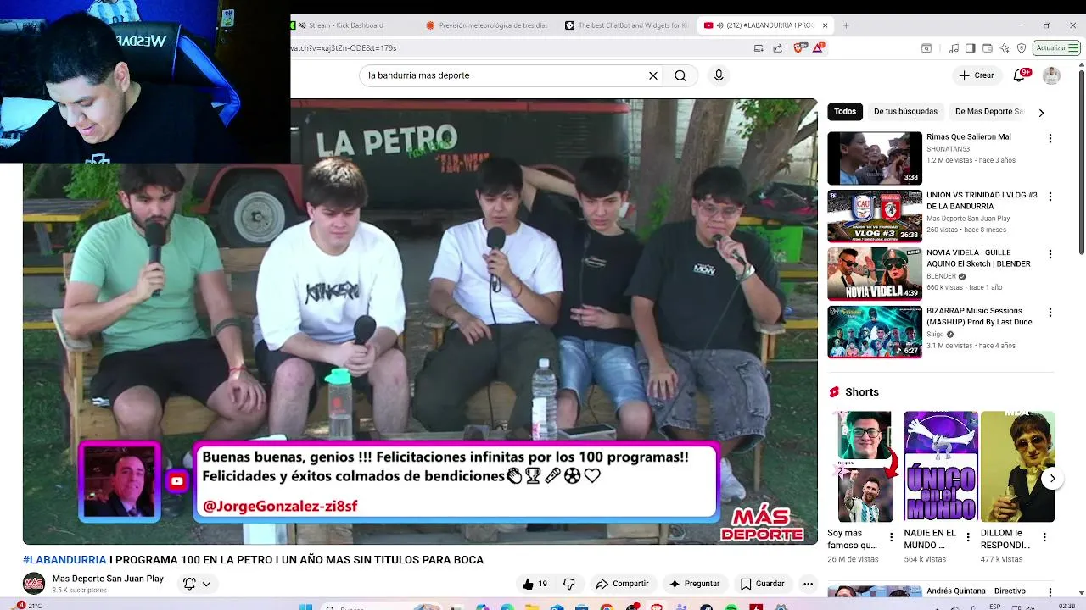
Task: Open options for 'Soy más famoso' short
Action: (891, 537)
